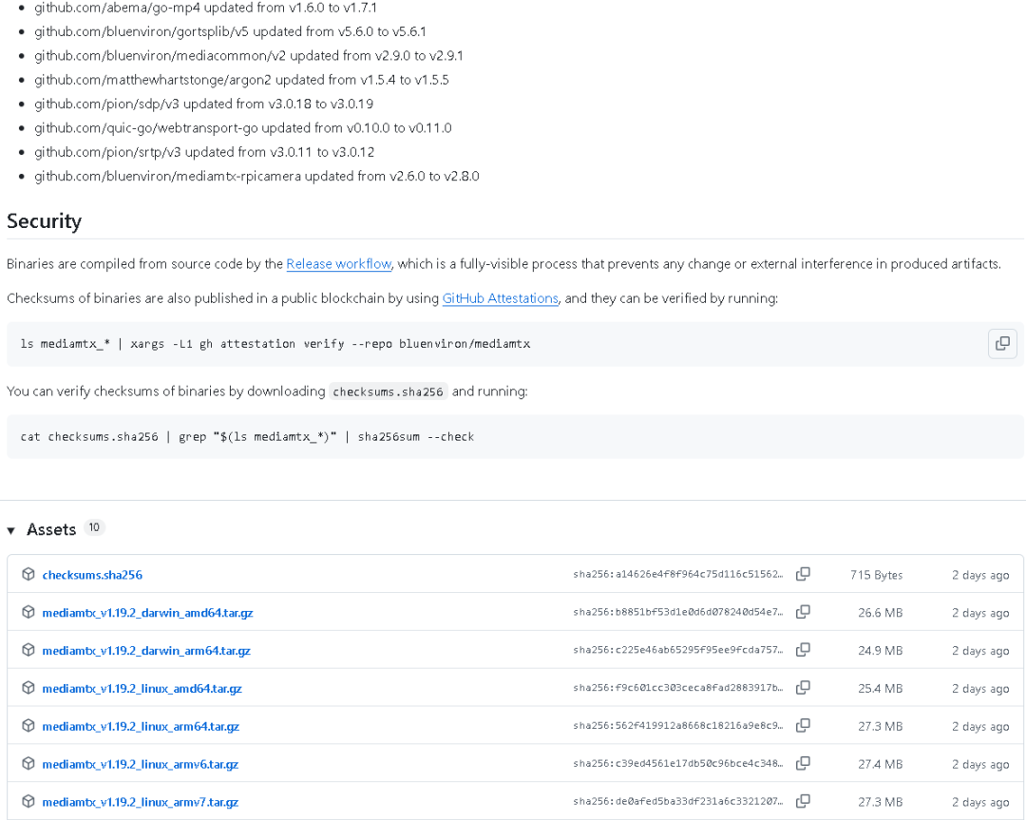This screenshot has width=1026, height=820.
Task: Copy hash for linux_amd64 tarball
Action: pos(803,688)
